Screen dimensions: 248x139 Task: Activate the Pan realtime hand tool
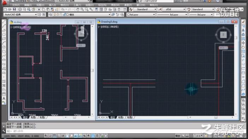click(x=77, y=10)
